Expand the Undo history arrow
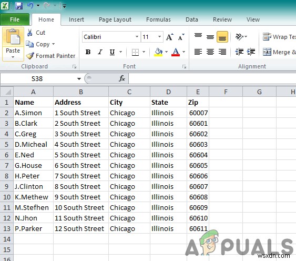 [x=38, y=6]
